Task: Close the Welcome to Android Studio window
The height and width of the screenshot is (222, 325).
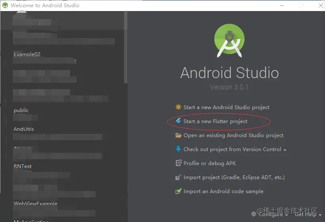Action: click(320, 6)
